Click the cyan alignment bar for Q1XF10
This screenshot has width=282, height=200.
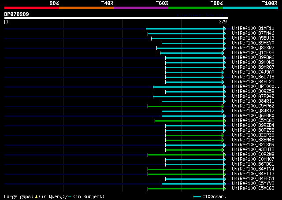185,29
